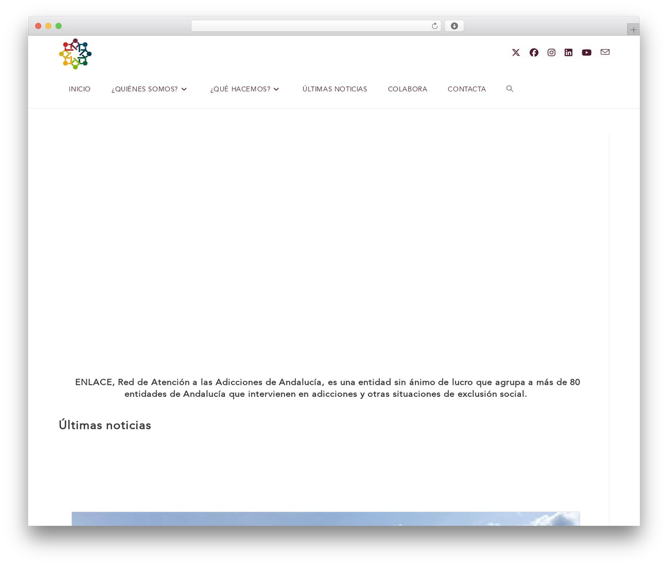
Task: Focus the browser address bar
Action: (316, 26)
